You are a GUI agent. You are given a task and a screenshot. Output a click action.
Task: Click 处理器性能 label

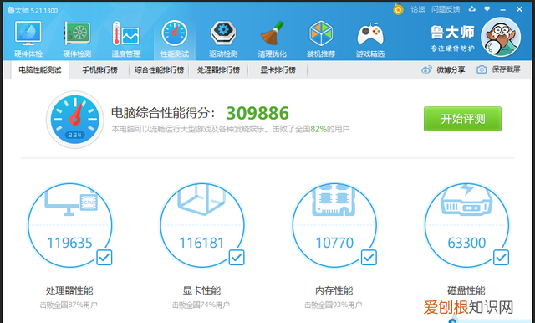69,290
